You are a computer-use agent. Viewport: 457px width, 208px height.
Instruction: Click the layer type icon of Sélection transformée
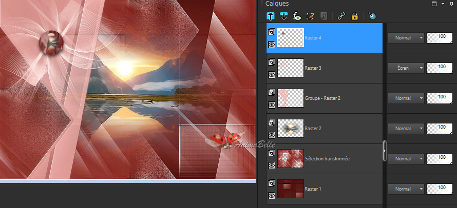(x=272, y=153)
